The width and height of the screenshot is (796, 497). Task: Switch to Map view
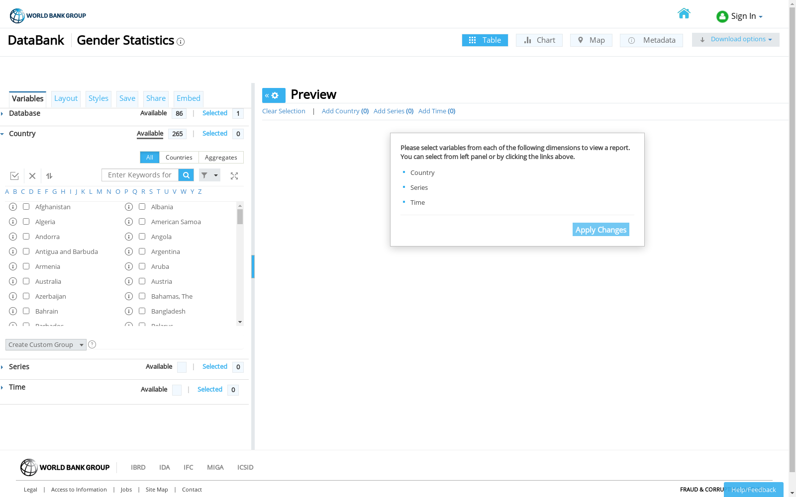tap(591, 40)
